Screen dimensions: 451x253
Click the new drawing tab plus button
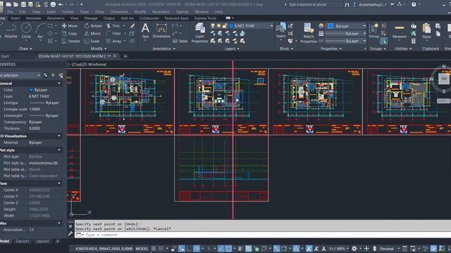[125, 56]
